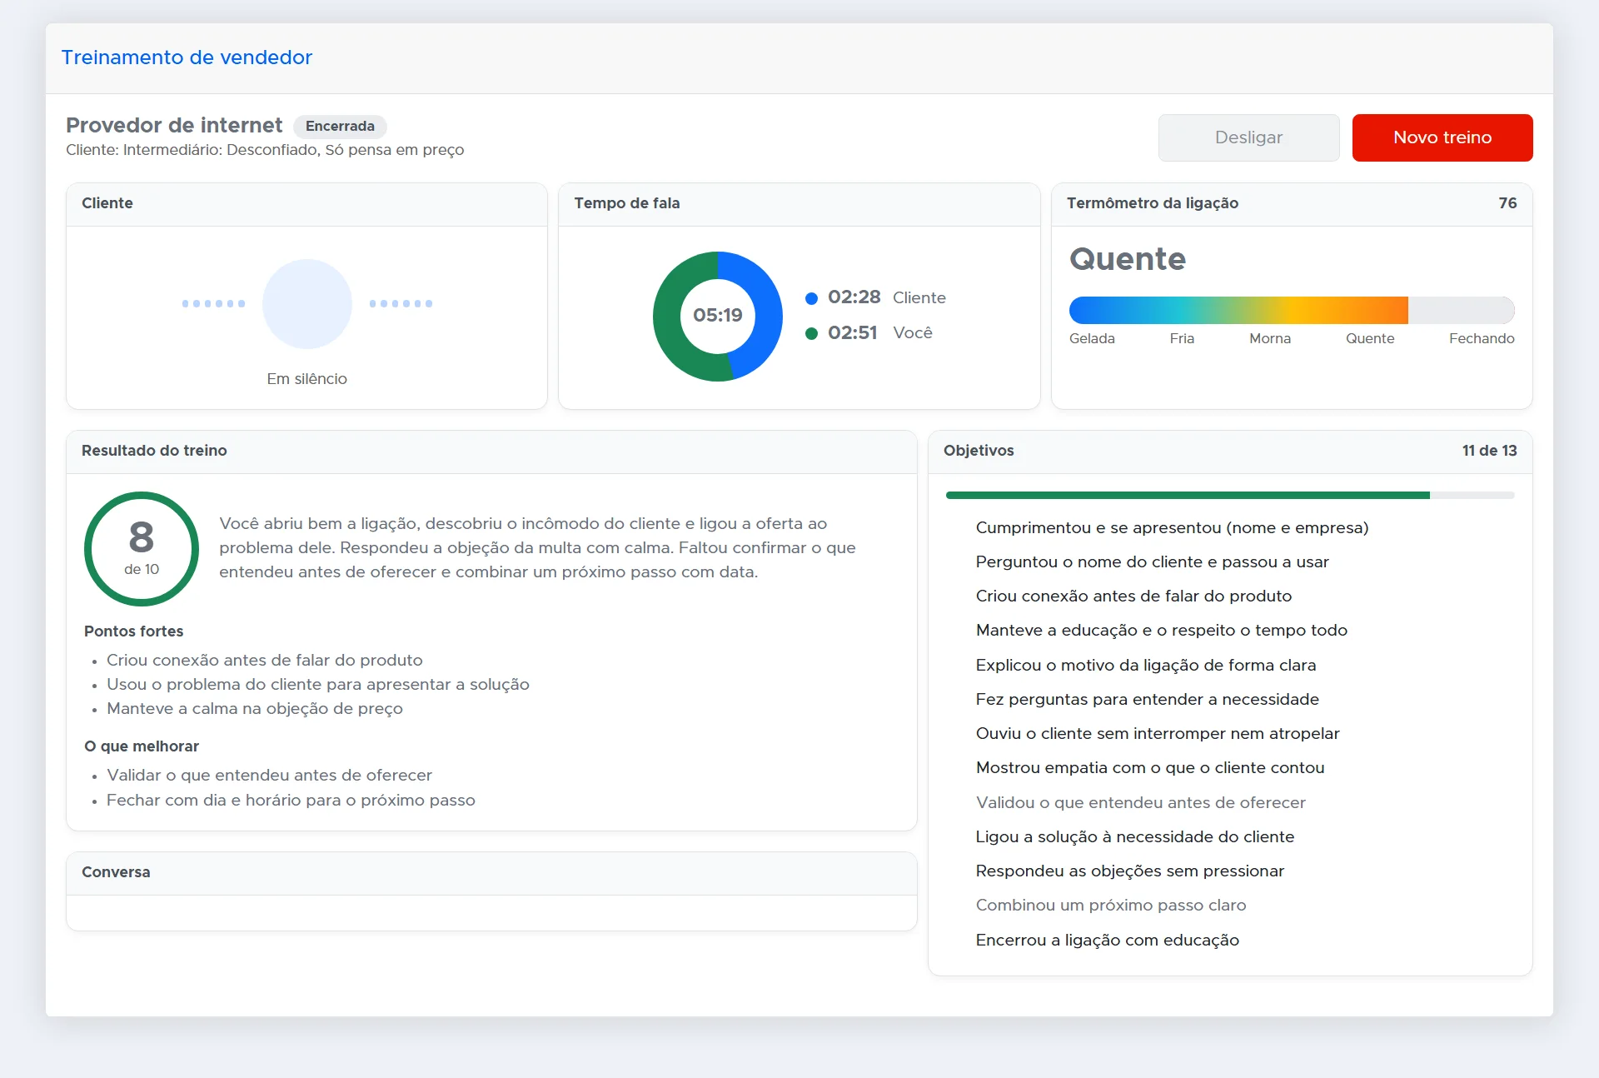This screenshot has height=1078, width=1599.
Task: Click 'Validar o que entendeu antes de oferecer'
Action: pos(269,775)
